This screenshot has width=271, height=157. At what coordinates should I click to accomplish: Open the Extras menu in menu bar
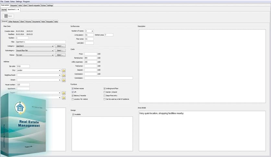pyautogui.click(x=13, y=1)
